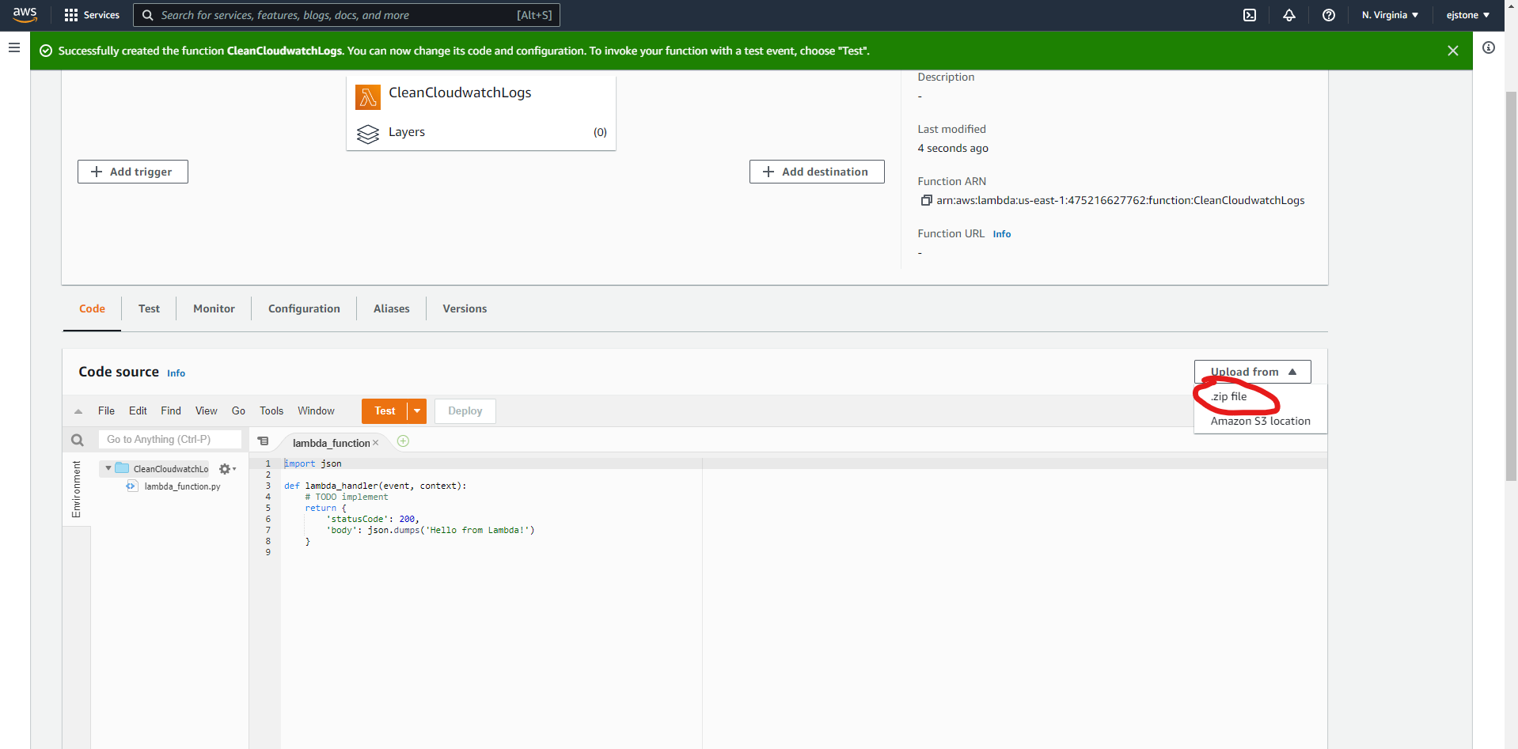Close the lambda_function editor tab

(x=376, y=443)
